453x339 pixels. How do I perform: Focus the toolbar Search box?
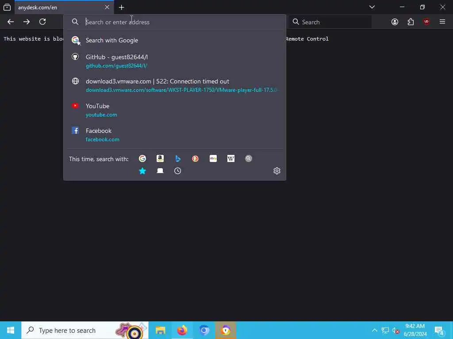(330, 22)
